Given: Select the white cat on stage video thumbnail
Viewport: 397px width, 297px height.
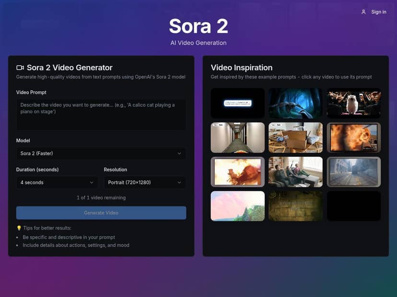Looking at the screenshot, I should (x=354, y=103).
